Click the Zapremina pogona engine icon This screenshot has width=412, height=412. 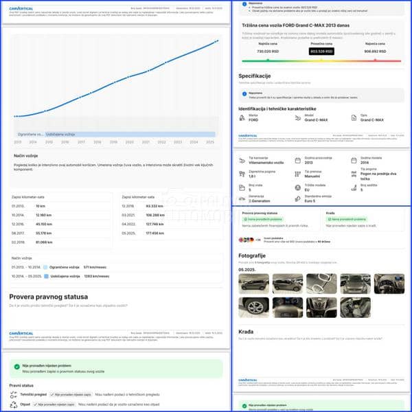coord(242,174)
